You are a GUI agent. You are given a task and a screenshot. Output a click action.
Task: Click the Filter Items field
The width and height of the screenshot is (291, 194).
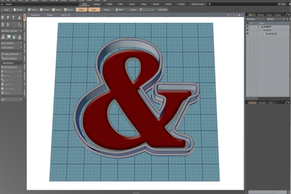[x=255, y=19]
